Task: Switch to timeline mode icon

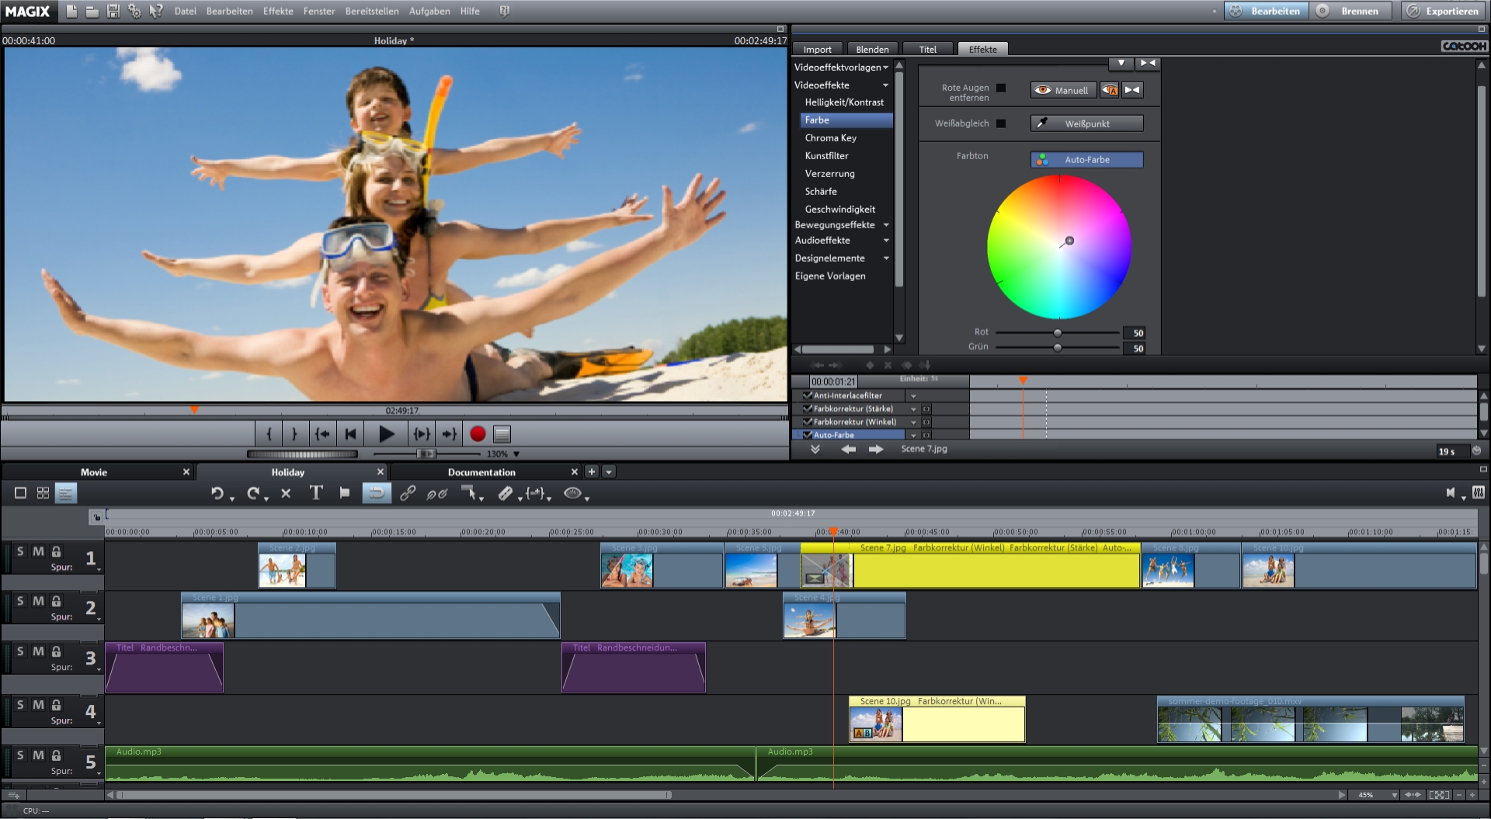Action: pos(66,493)
